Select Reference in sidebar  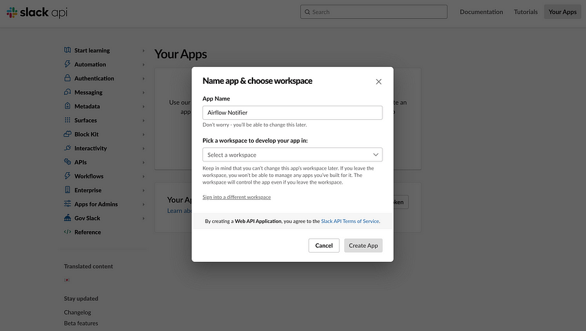coord(88,233)
